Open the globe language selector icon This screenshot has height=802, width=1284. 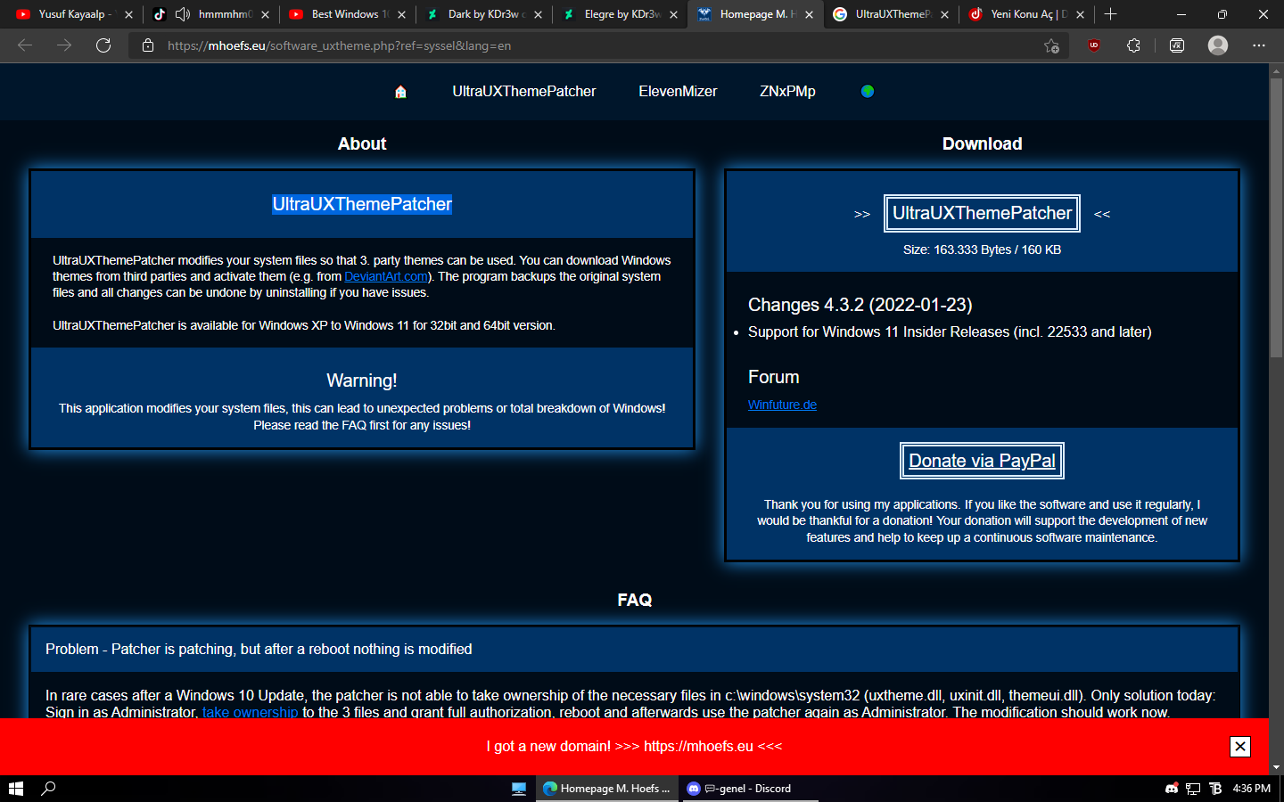(868, 91)
